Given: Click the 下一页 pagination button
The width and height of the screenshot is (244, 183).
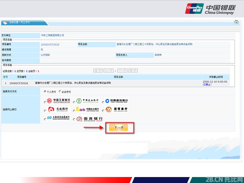Looking at the screenshot, I should 122,71.
